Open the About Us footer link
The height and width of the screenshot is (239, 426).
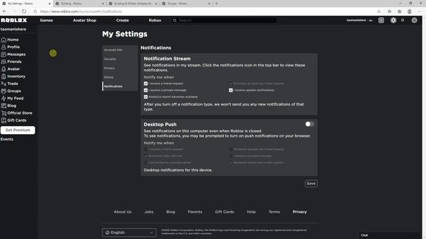tap(122, 212)
